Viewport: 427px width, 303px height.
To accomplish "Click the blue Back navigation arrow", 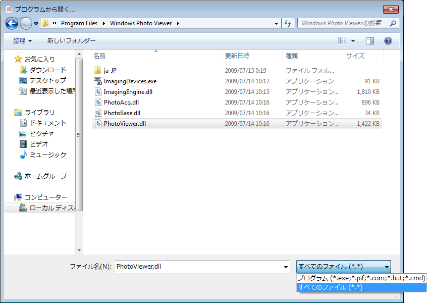I will click(x=12, y=23).
